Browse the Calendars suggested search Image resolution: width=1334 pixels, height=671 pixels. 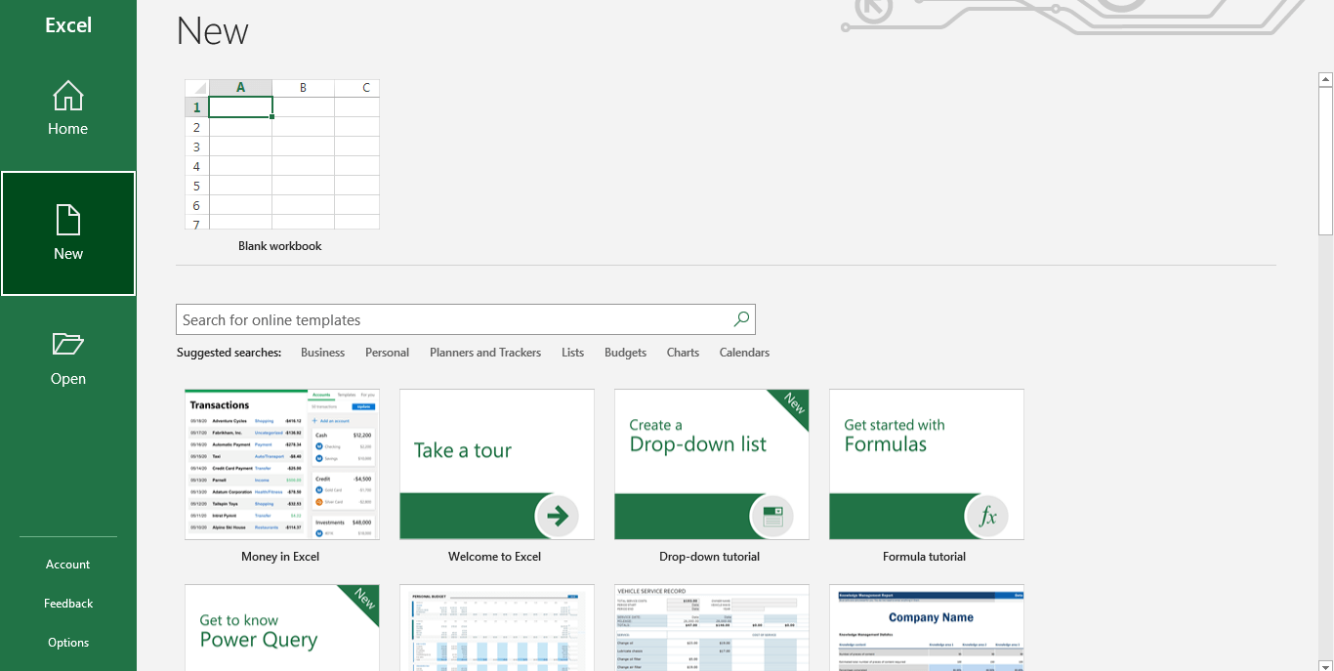click(744, 353)
